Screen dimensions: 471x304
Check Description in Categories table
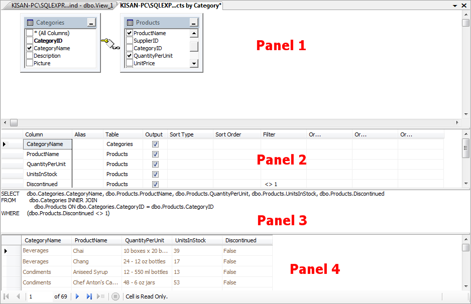pyautogui.click(x=30, y=55)
